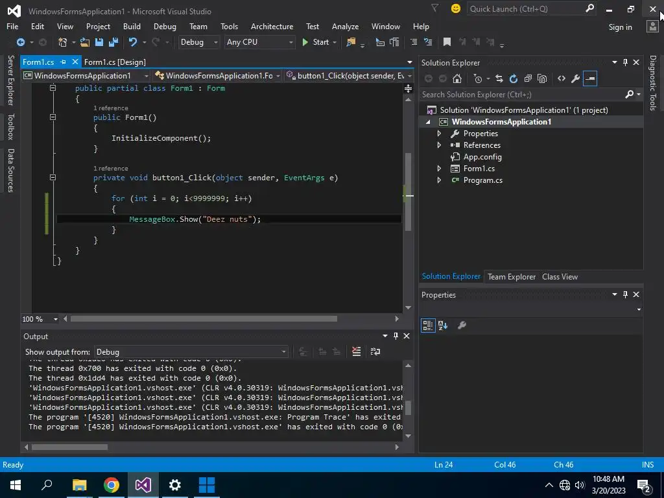Open the Toolbox side tab
The height and width of the screenshot is (498, 664).
[x=10, y=126]
